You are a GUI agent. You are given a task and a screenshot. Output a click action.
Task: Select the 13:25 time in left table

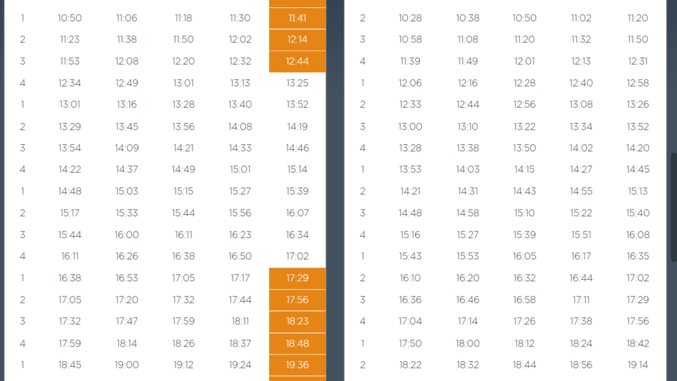(x=298, y=83)
